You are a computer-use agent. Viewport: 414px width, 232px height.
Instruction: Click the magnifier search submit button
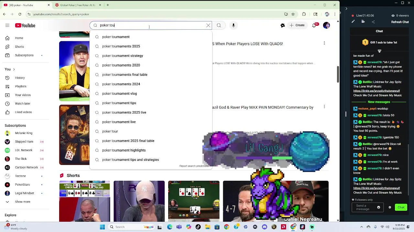coord(219,25)
